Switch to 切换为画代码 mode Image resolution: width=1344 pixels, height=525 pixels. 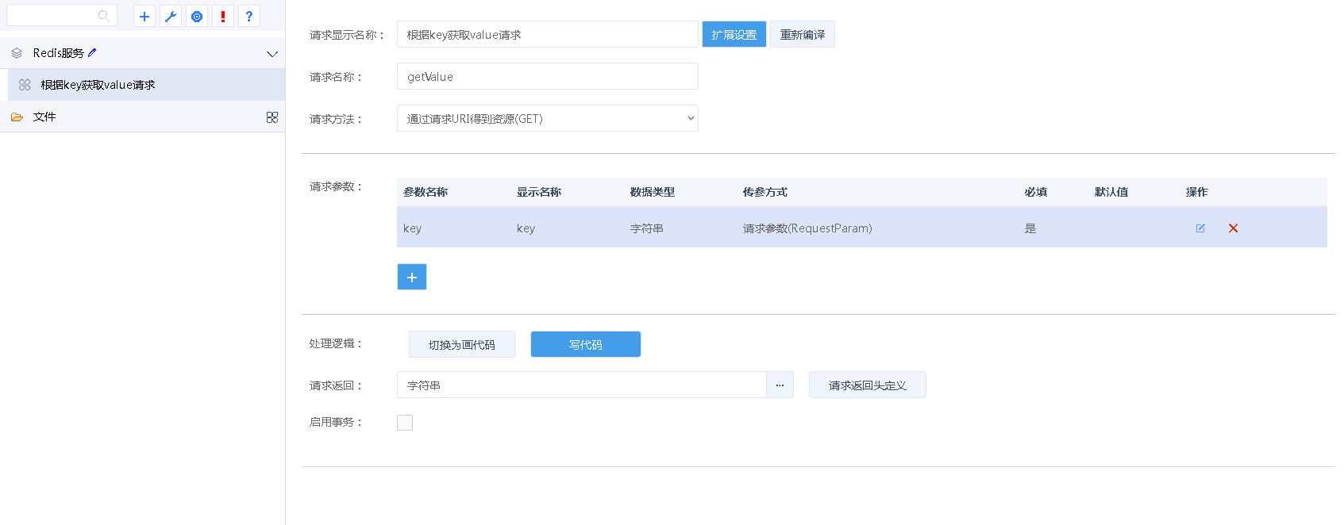point(462,345)
